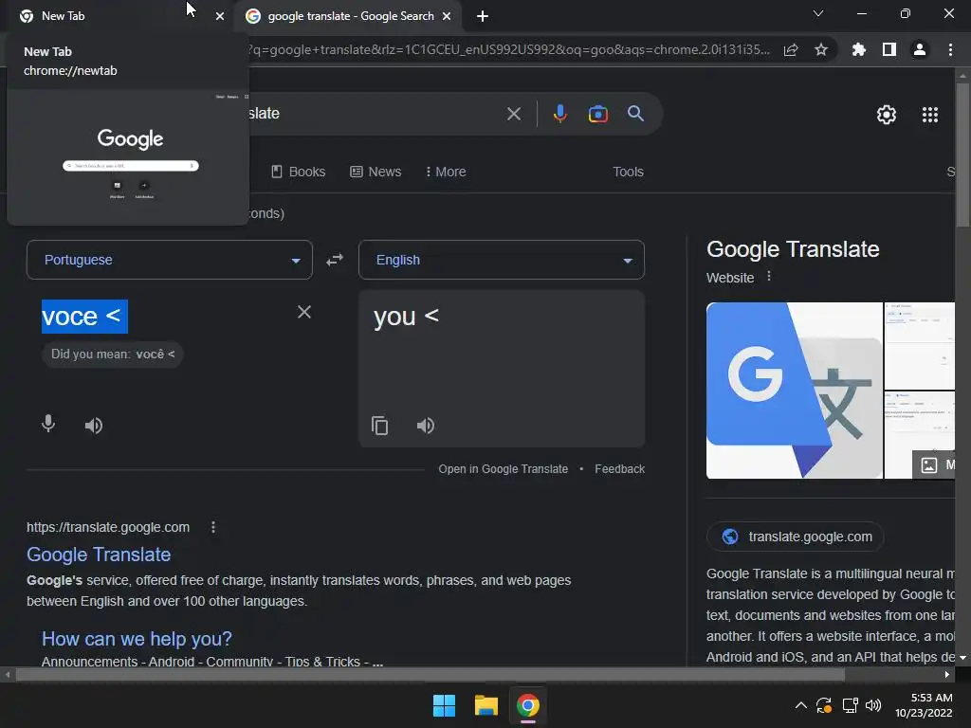The height and width of the screenshot is (728, 971).
Task: Open the Extensions puzzle icon
Action: pos(858,49)
